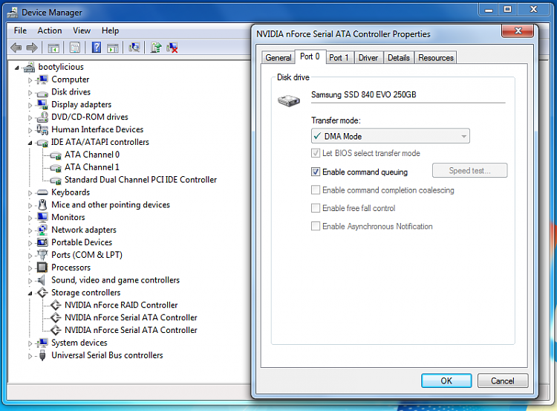
Task: Click Scan for hardware changes icon
Action: click(x=134, y=48)
